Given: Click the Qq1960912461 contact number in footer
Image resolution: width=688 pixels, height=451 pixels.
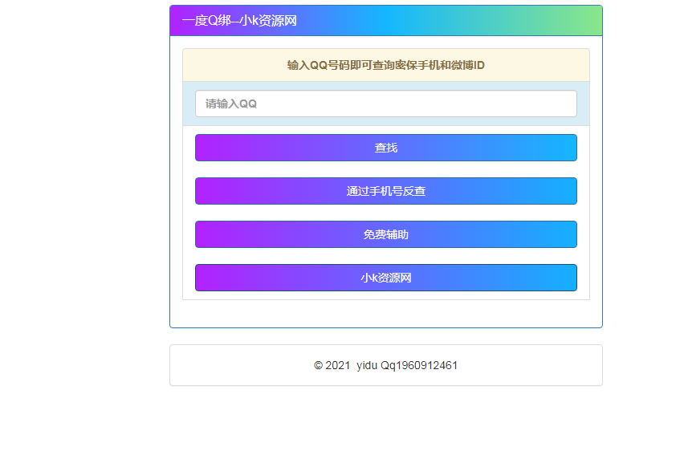Looking at the screenshot, I should (419, 365).
